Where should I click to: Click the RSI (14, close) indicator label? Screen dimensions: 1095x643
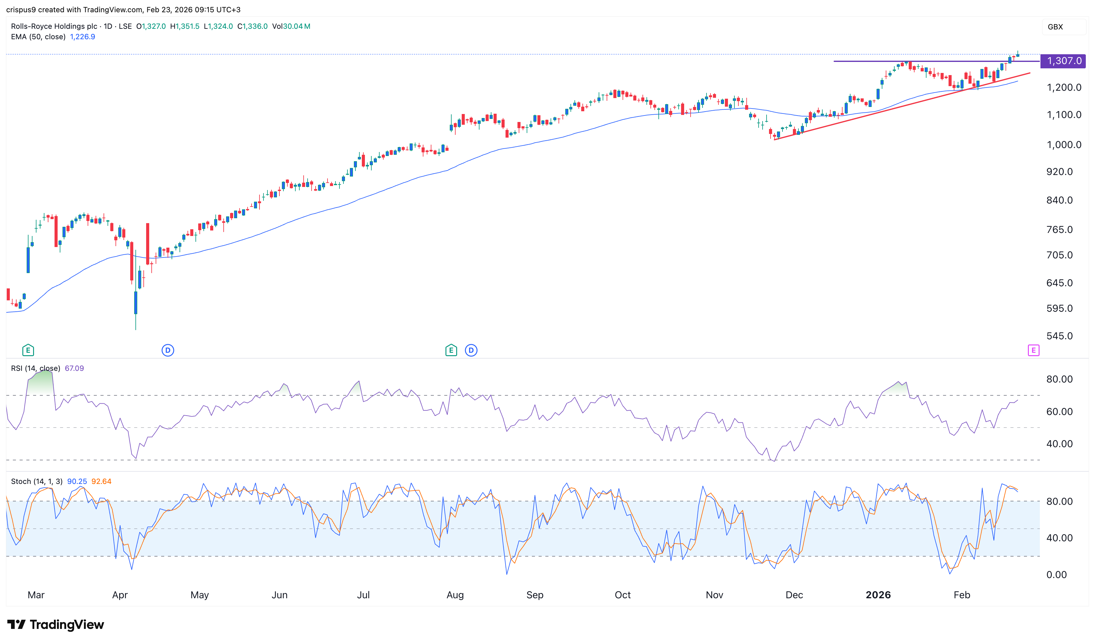pyautogui.click(x=36, y=368)
